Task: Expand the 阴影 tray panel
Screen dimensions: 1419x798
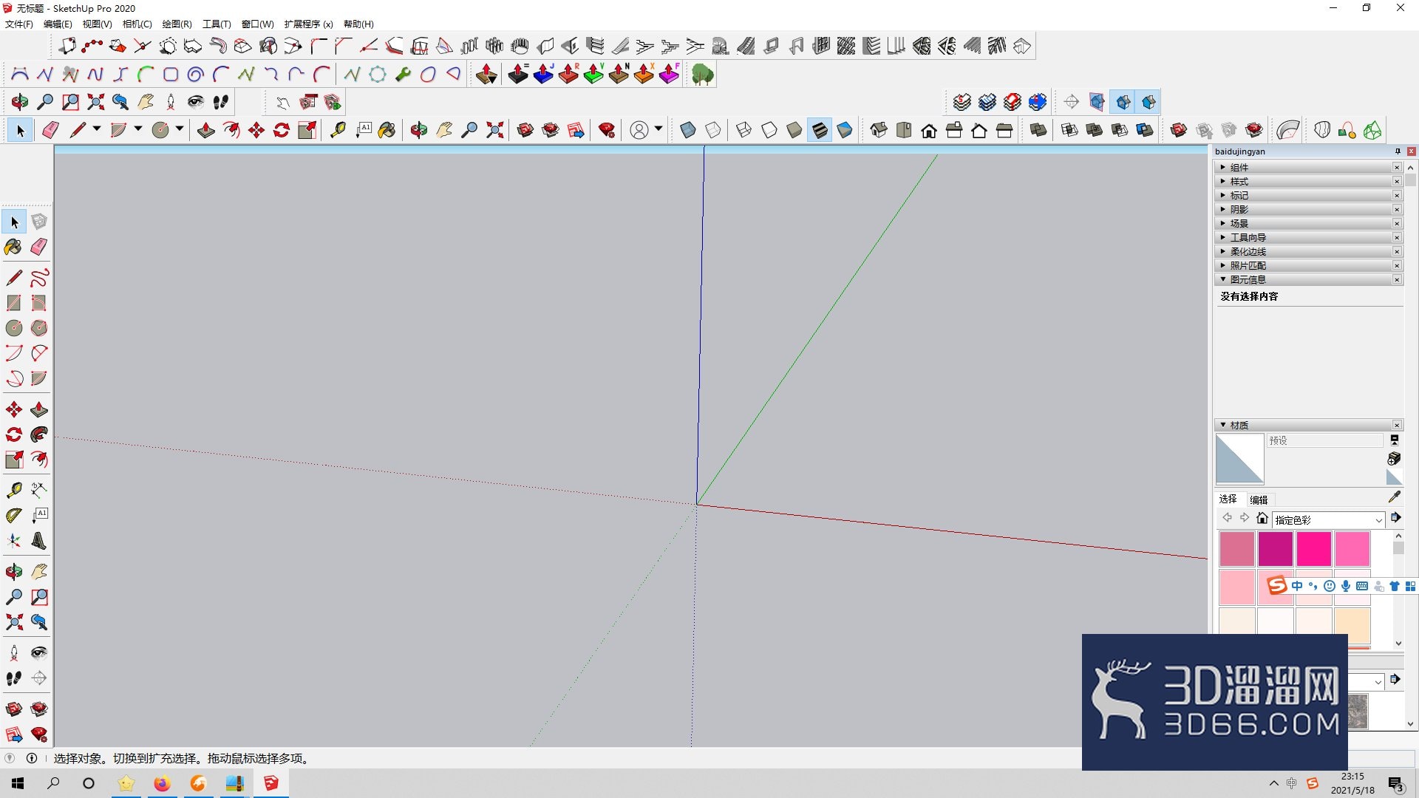Action: 1308,210
